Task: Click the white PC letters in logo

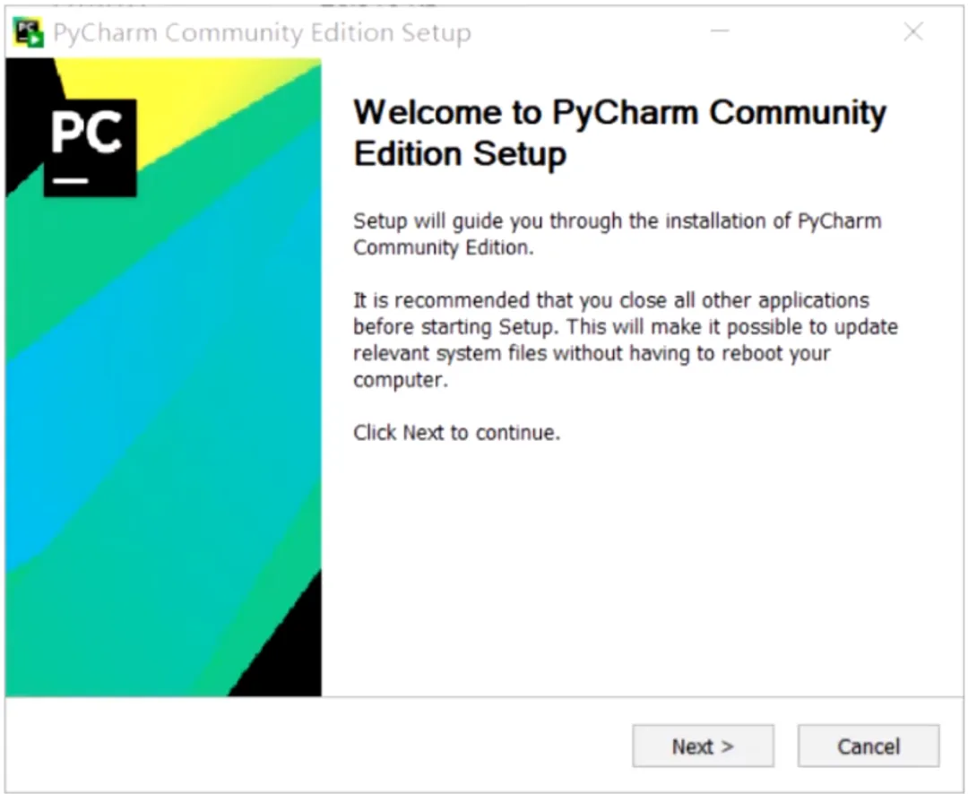Action: pyautogui.click(x=86, y=132)
